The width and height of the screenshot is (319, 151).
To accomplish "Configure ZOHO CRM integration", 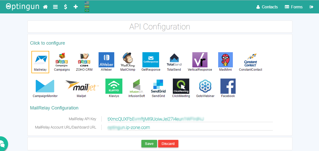I will click(x=84, y=62).
